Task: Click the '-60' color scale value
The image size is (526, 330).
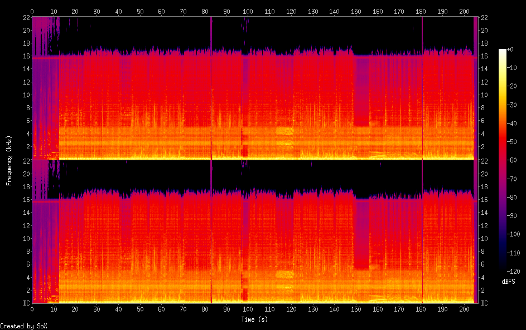Action: point(511,160)
